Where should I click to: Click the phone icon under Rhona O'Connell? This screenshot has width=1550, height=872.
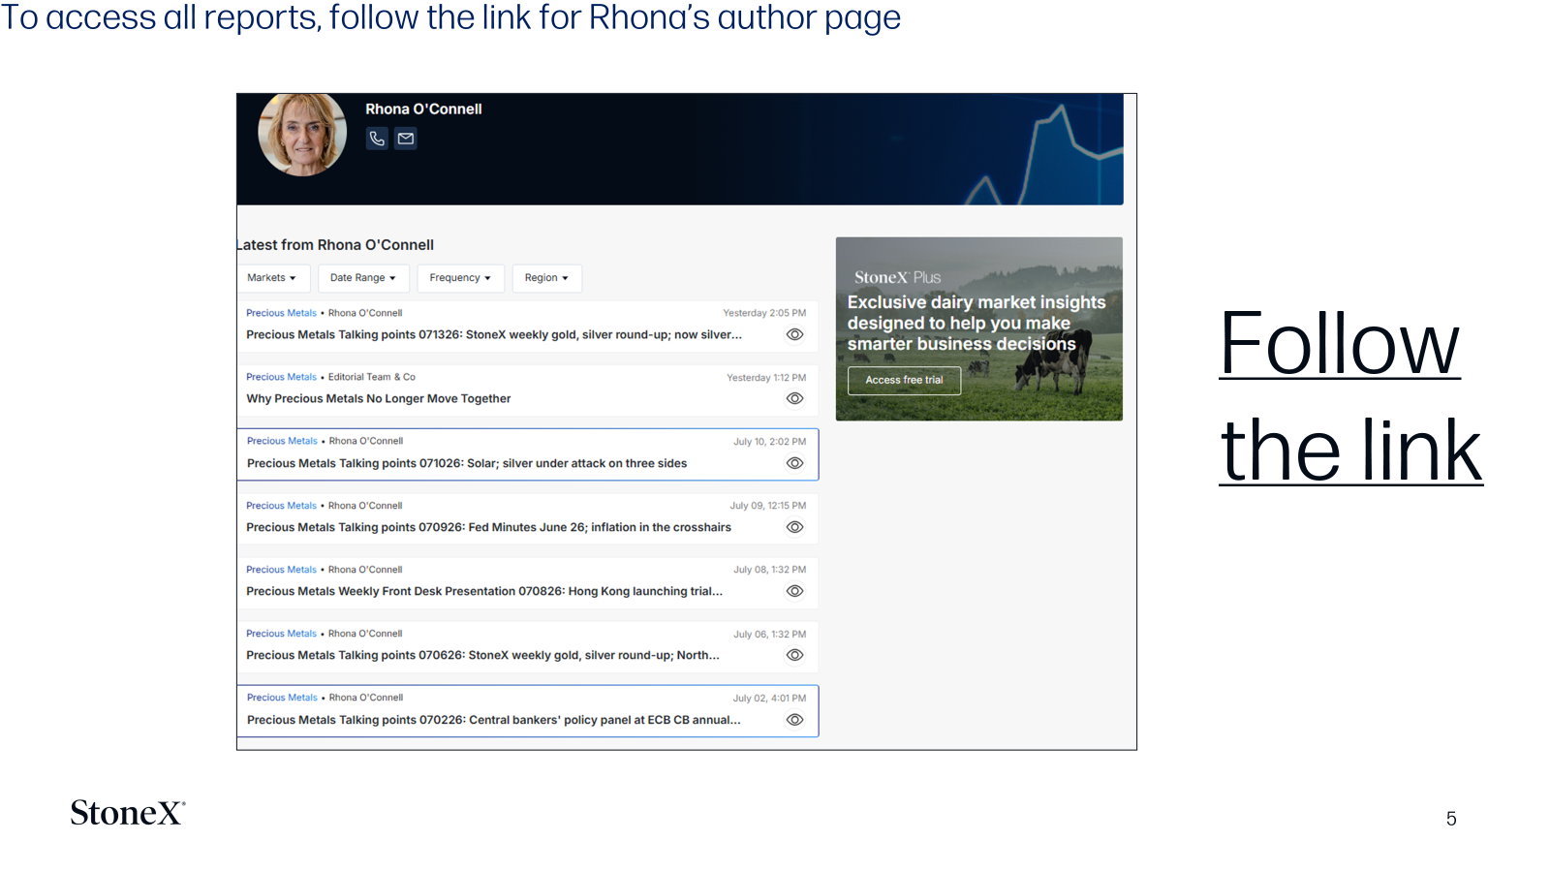[x=377, y=139]
